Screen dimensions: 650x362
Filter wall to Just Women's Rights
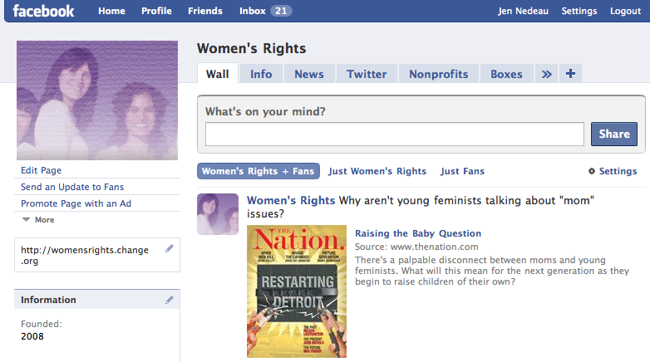tap(377, 171)
